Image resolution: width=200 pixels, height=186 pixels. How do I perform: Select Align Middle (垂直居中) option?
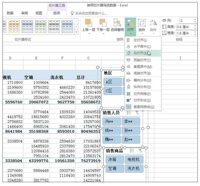tap(143, 67)
